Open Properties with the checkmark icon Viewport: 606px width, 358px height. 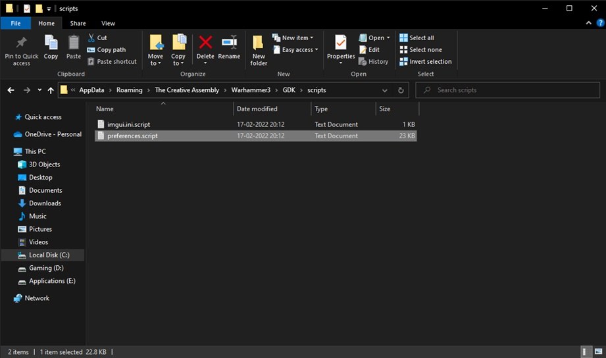pos(340,42)
